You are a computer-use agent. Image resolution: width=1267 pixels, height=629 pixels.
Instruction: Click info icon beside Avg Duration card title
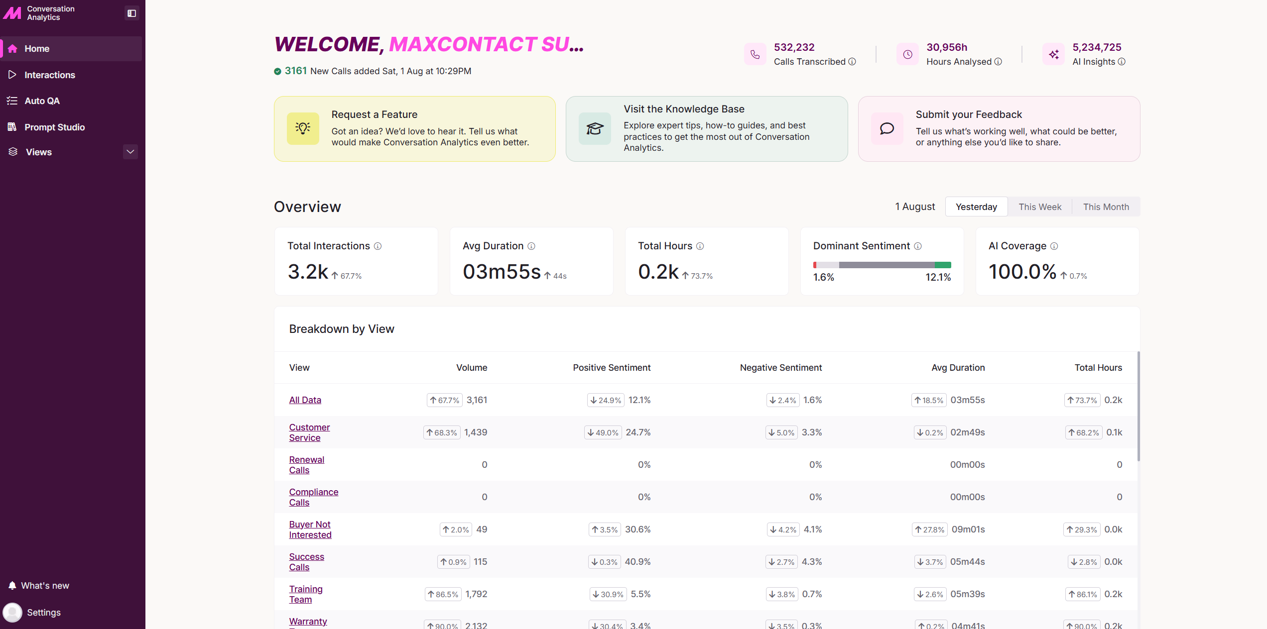531,246
